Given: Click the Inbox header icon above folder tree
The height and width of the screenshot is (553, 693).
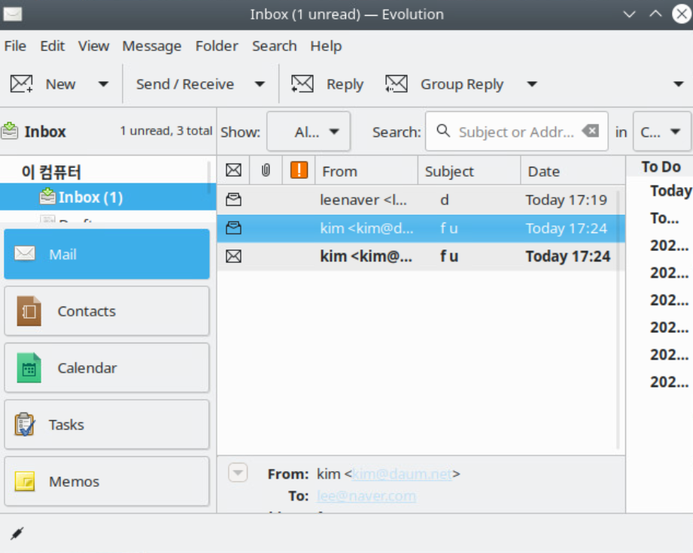Looking at the screenshot, I should (x=9, y=131).
